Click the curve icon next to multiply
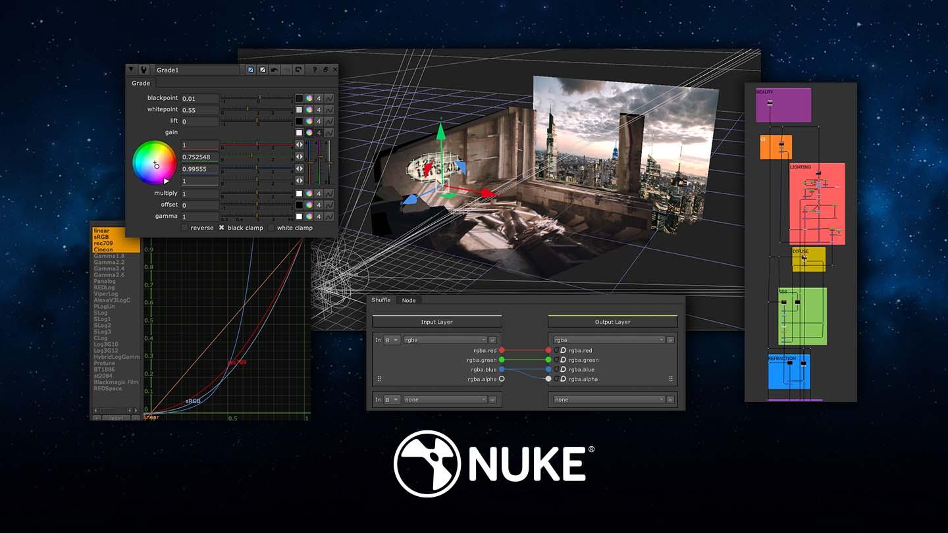The image size is (948, 533). click(330, 193)
